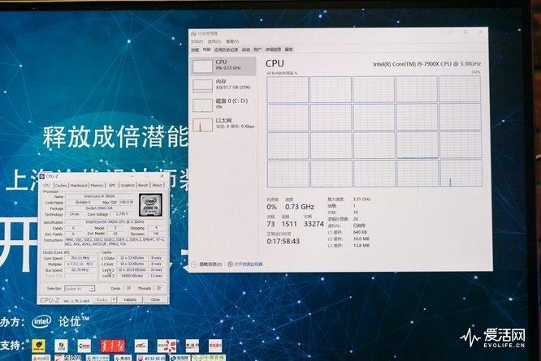This screenshot has width=541, height=361.
Task: Click the Validate button in CPU-Z
Action: pyautogui.click(x=130, y=299)
